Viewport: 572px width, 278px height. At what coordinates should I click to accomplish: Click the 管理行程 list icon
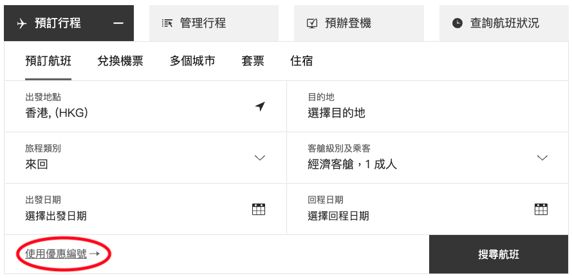(167, 23)
